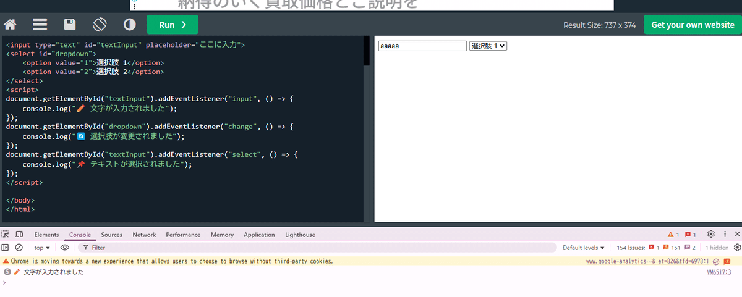Click the text input containing aaaaa
This screenshot has width=742, height=297.
coord(422,46)
